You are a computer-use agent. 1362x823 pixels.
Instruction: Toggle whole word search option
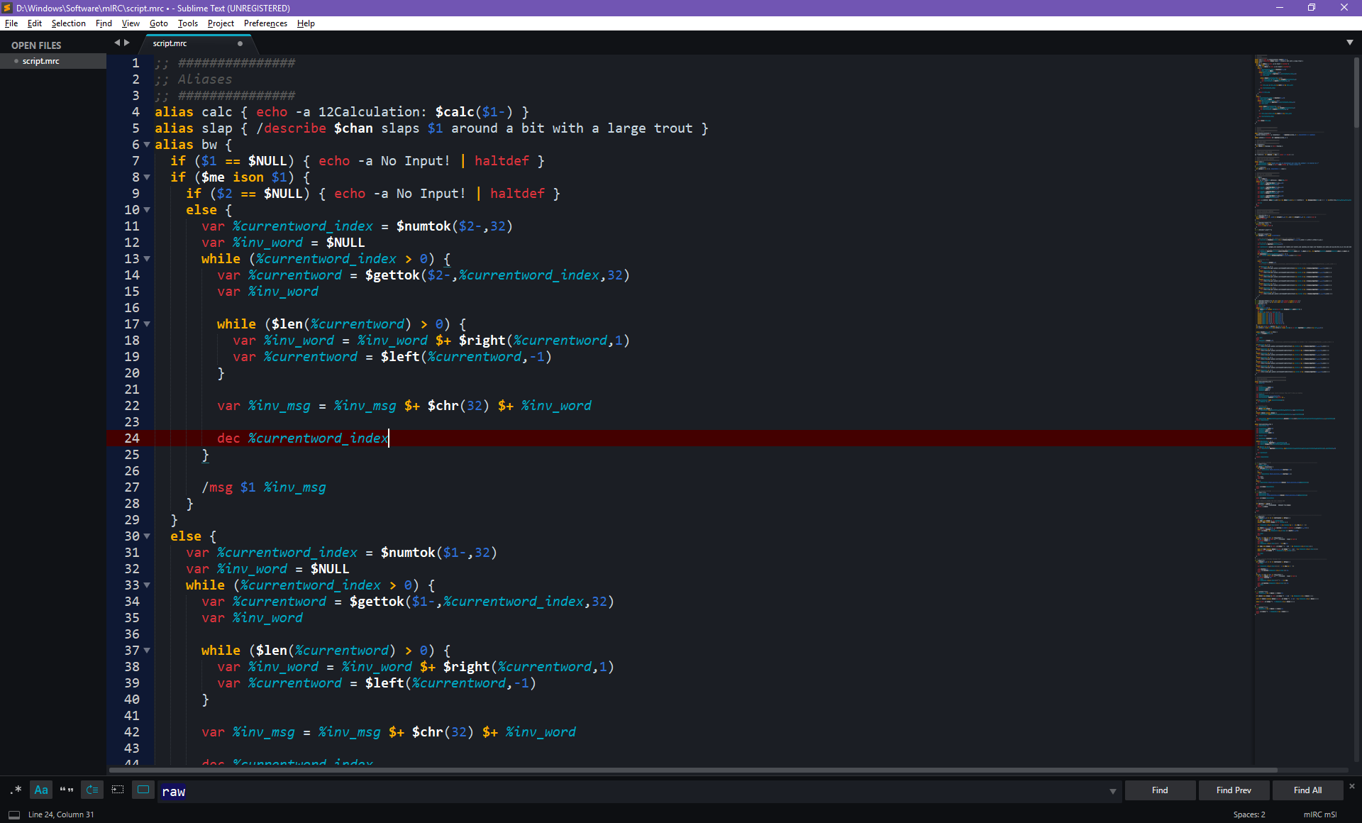[x=67, y=790]
